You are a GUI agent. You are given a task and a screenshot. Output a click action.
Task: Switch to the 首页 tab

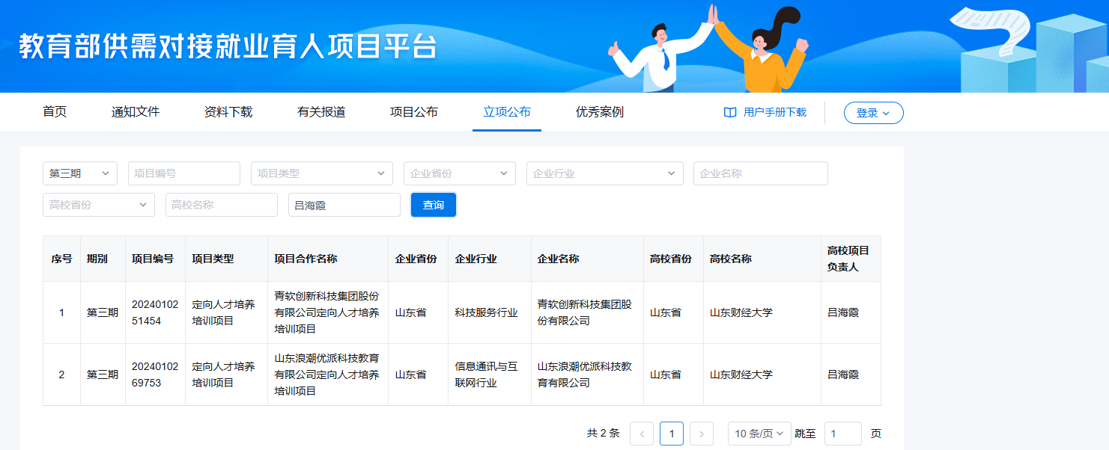(55, 112)
